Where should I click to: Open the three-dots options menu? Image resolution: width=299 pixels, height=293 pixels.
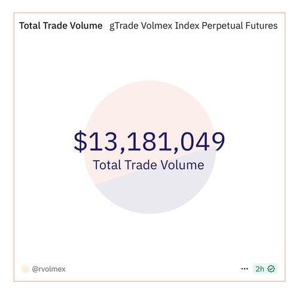245,268
